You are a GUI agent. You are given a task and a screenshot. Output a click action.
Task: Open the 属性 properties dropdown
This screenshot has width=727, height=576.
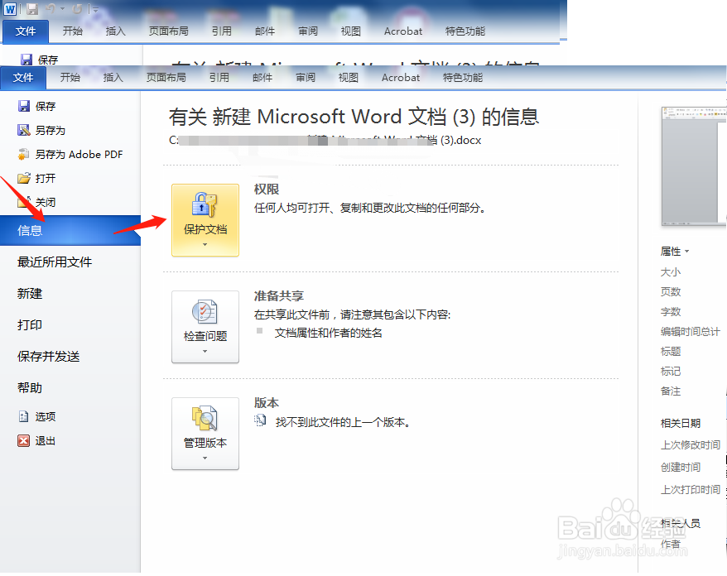point(675,252)
